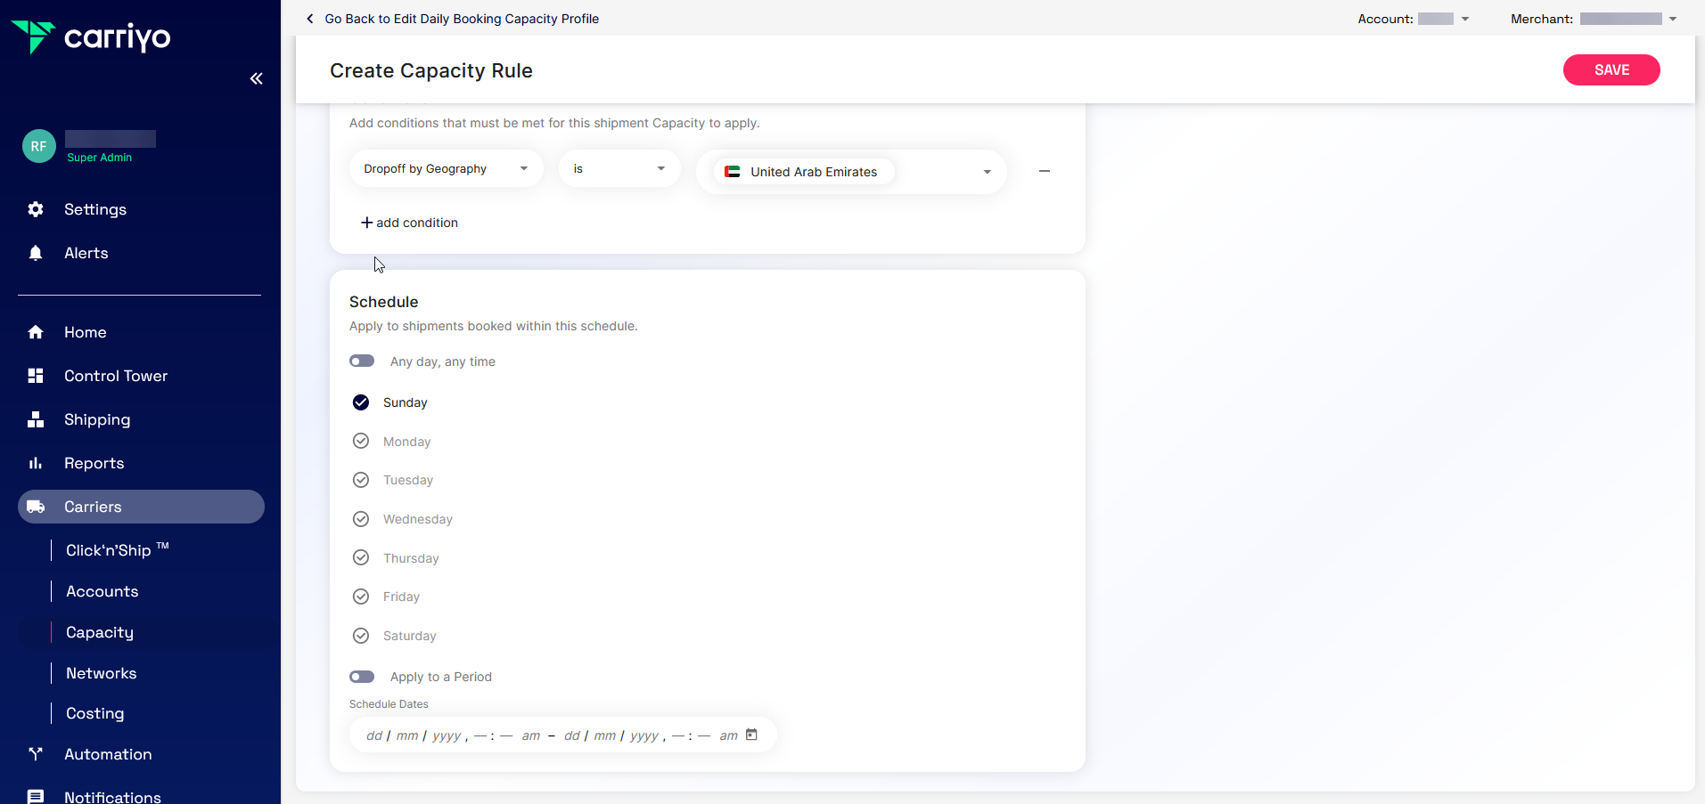The width and height of the screenshot is (1705, 804).
Task: Collapse the sidebar with double-chevron icon
Action: (x=257, y=78)
